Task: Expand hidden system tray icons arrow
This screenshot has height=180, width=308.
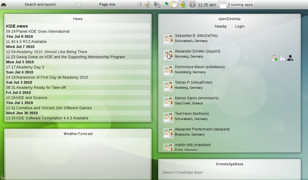Action: click(x=139, y=4)
